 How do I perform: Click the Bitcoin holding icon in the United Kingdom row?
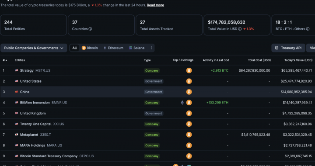coord(189,113)
